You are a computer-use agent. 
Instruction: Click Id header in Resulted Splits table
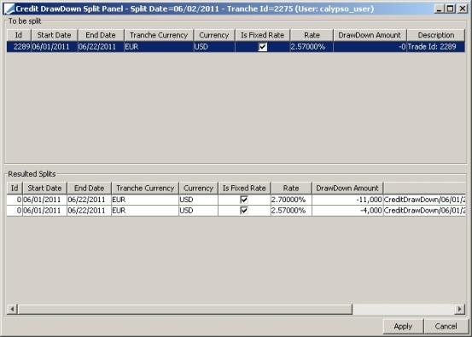[15, 188]
